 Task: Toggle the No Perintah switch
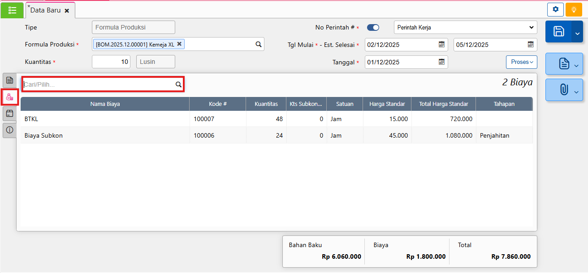(x=373, y=28)
